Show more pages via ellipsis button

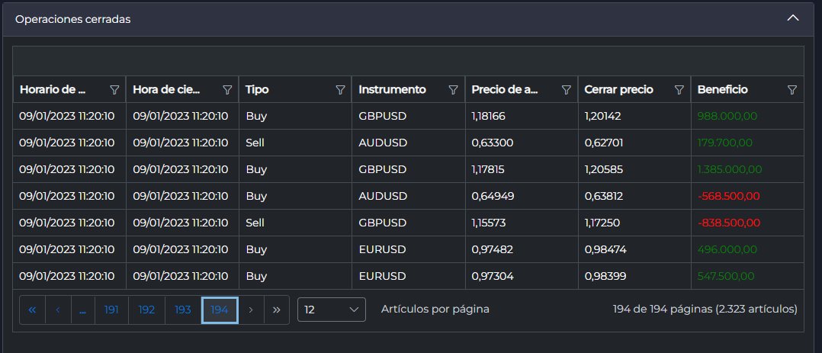82,310
